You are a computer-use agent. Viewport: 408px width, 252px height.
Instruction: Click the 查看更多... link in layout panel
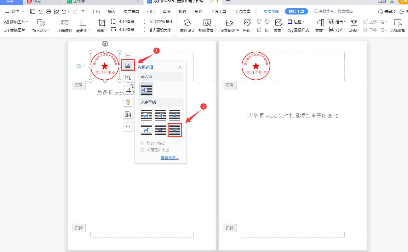(170, 158)
